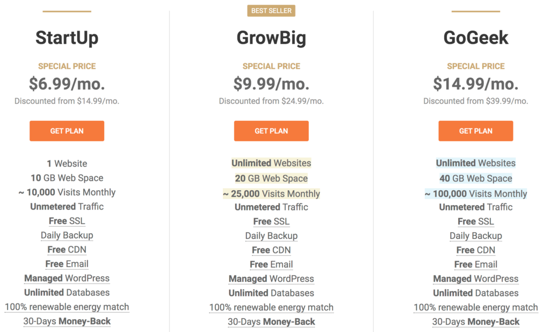
Task: Click "20 GB Web Space" feature
Action: click(271, 178)
